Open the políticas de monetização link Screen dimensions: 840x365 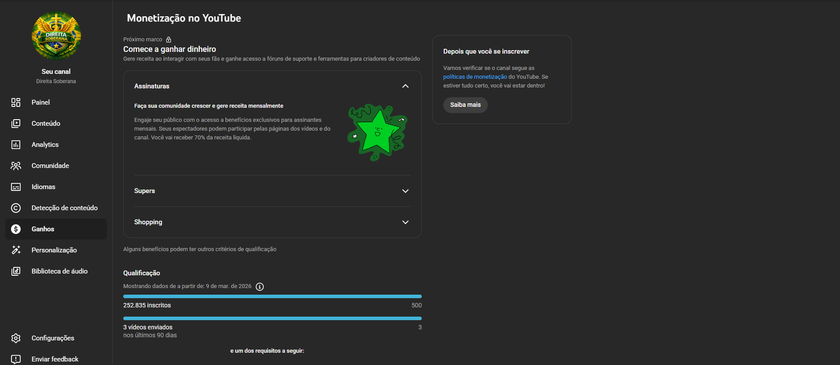pyautogui.click(x=475, y=77)
